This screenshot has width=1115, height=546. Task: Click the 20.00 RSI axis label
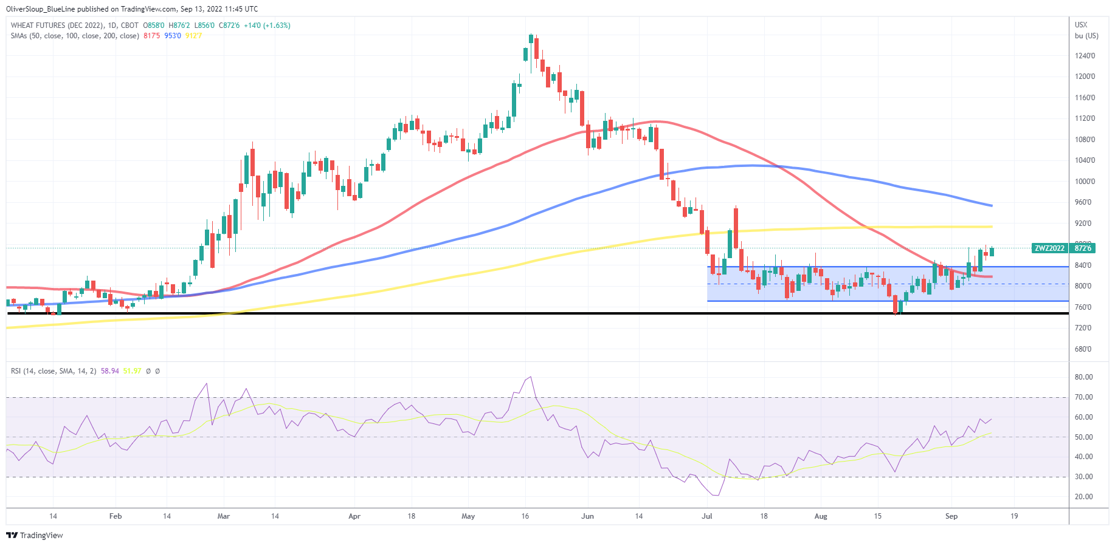pos(1083,497)
